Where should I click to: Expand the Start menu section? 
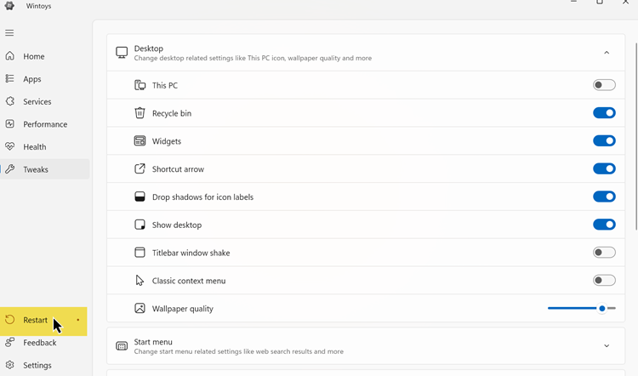[607, 346]
